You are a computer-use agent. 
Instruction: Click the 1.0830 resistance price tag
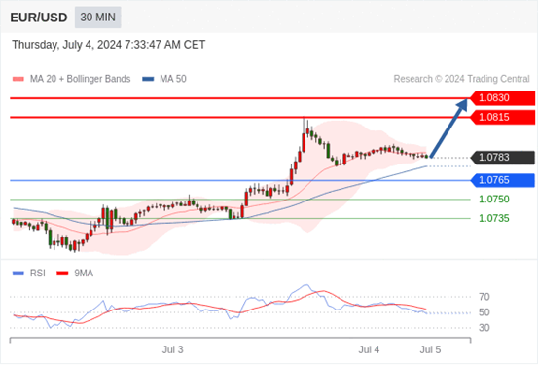click(502, 98)
